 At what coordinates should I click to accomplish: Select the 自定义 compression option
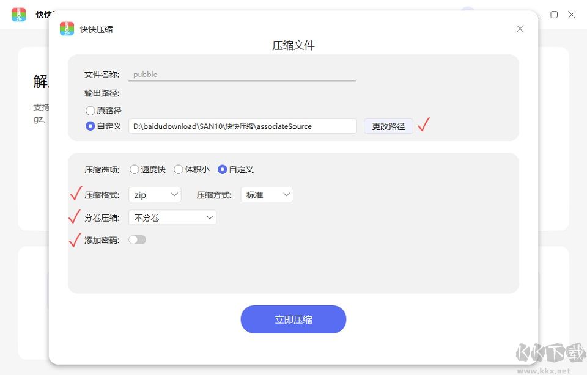[x=222, y=170]
